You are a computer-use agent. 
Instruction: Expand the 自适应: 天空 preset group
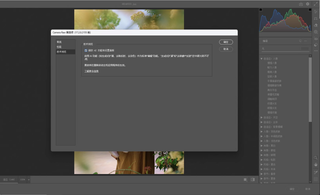[x=262, y=117]
